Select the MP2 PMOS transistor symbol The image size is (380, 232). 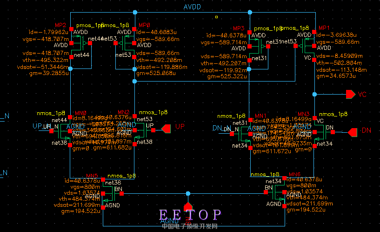tap(81, 43)
